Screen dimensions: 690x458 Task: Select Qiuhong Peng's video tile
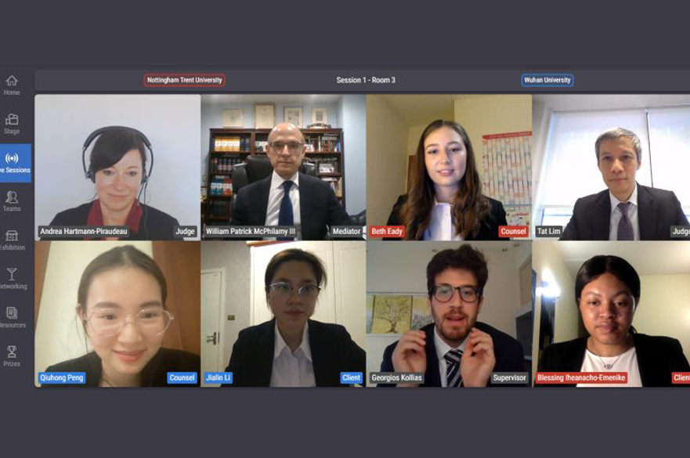pos(117,314)
